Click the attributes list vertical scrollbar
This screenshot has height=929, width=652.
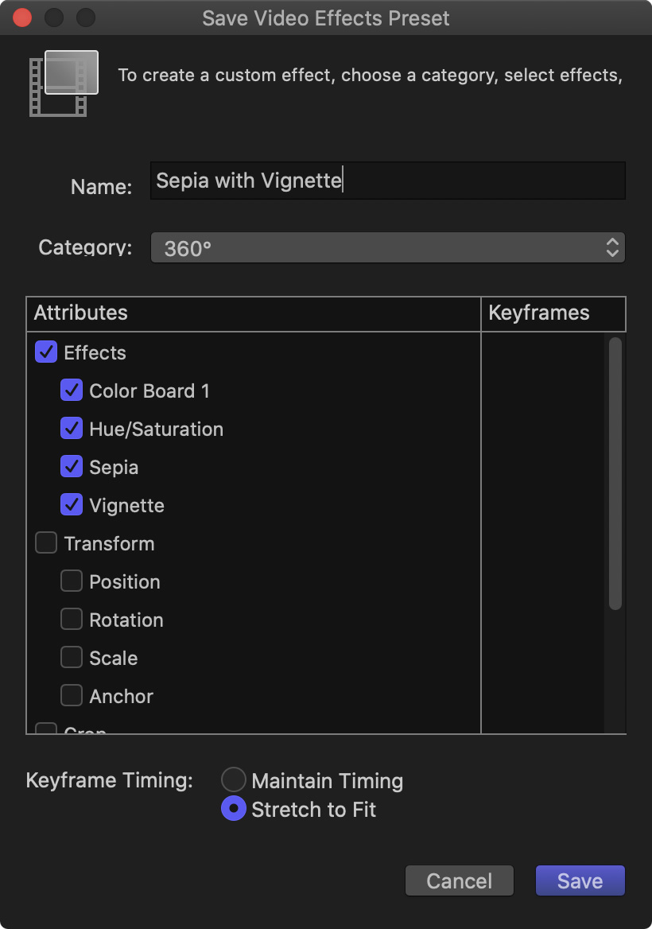[615, 473]
